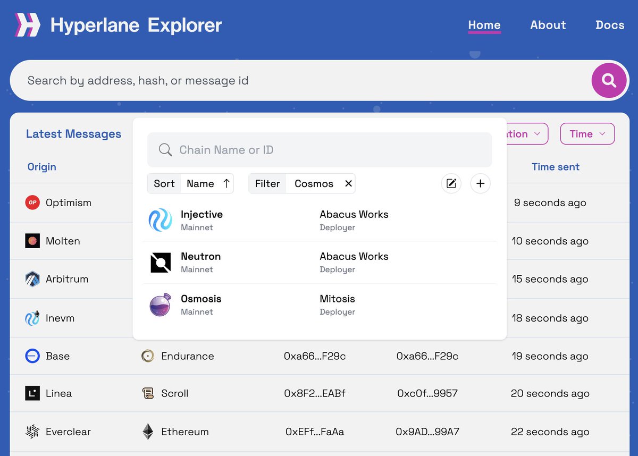Open the custom chain edit (pencil) icon
638x456 pixels.
pos(451,183)
